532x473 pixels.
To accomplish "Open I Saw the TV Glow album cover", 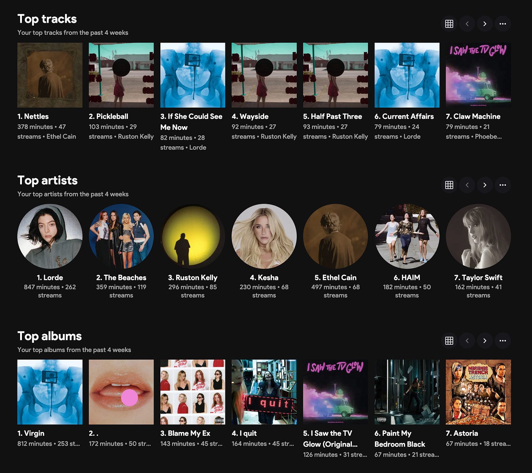I will 335,392.
